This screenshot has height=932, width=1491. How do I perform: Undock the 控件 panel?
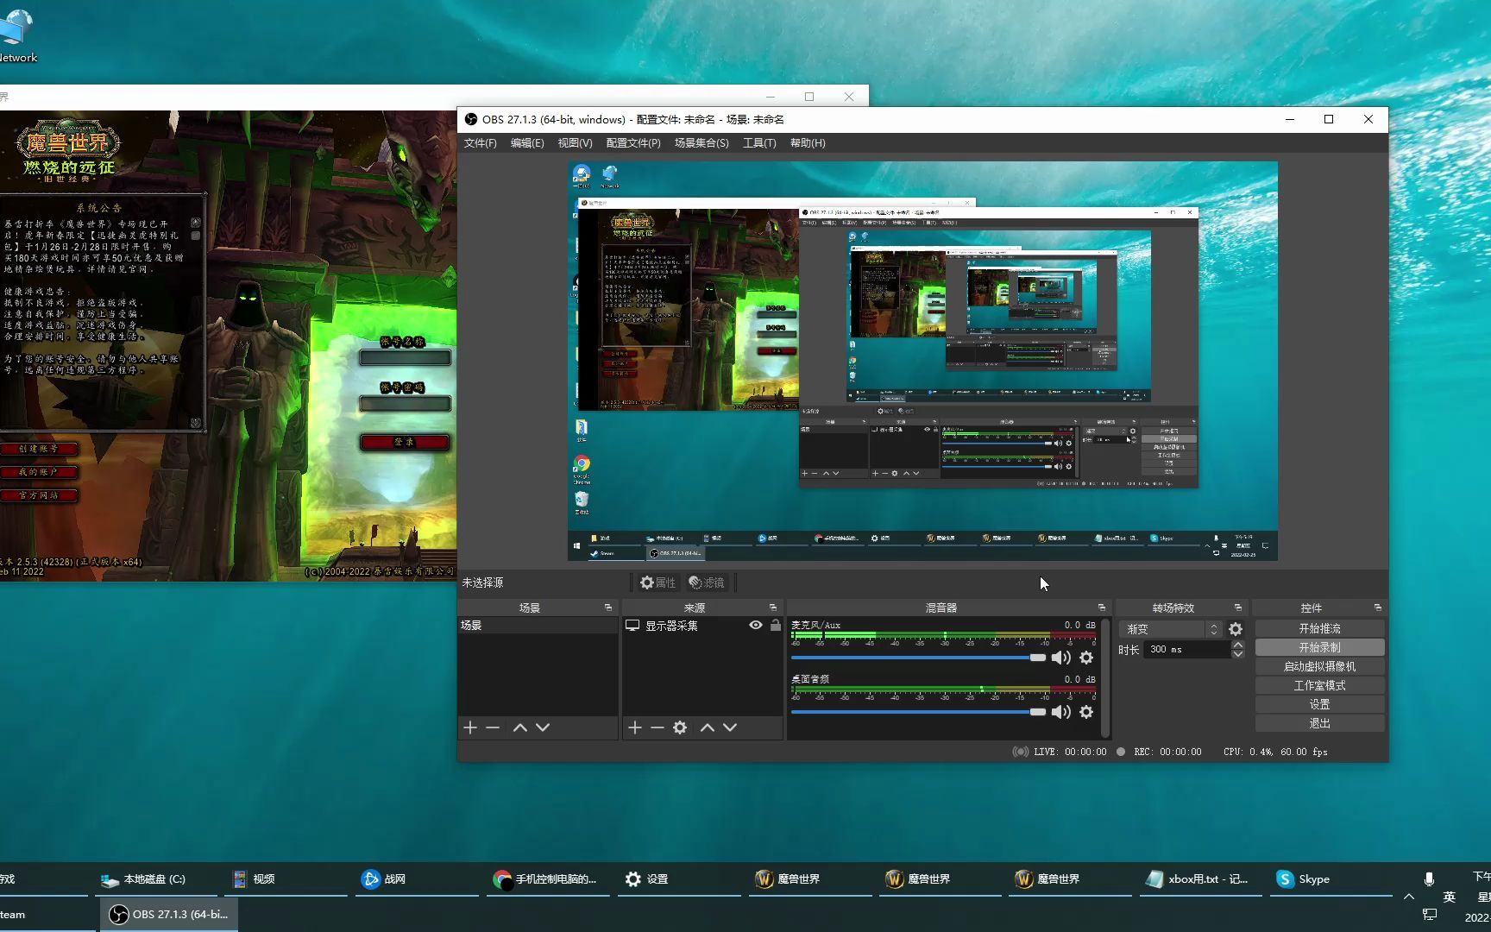[1377, 608]
